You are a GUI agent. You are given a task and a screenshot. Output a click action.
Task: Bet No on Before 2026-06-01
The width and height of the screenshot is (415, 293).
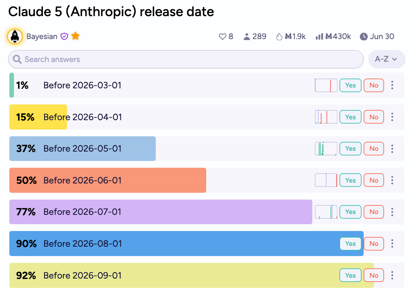tap(374, 180)
